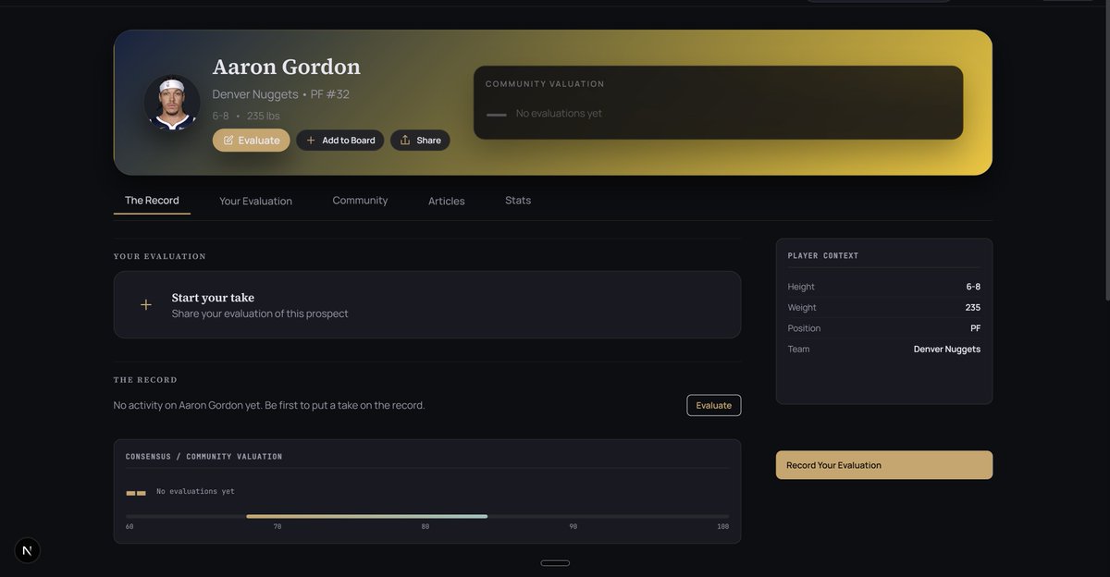
Task: Click the Team value Denver Nuggets
Action: (947, 350)
